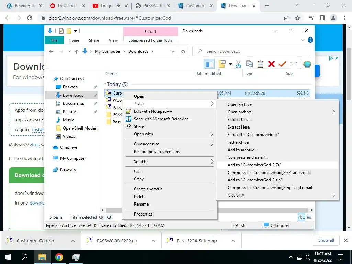Click the teal shell icon in Explorer toolbar
The width and height of the screenshot is (352, 264).
coord(307,64)
